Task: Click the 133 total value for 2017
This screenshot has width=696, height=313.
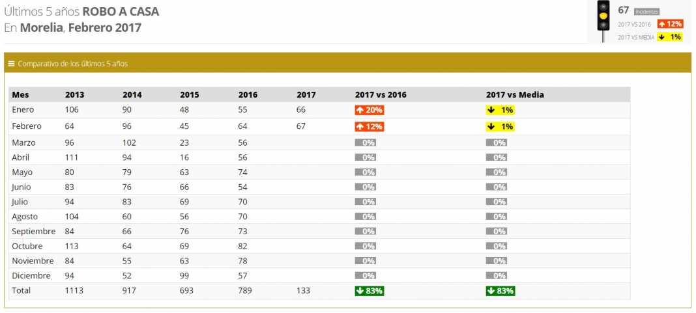Action: (x=303, y=291)
